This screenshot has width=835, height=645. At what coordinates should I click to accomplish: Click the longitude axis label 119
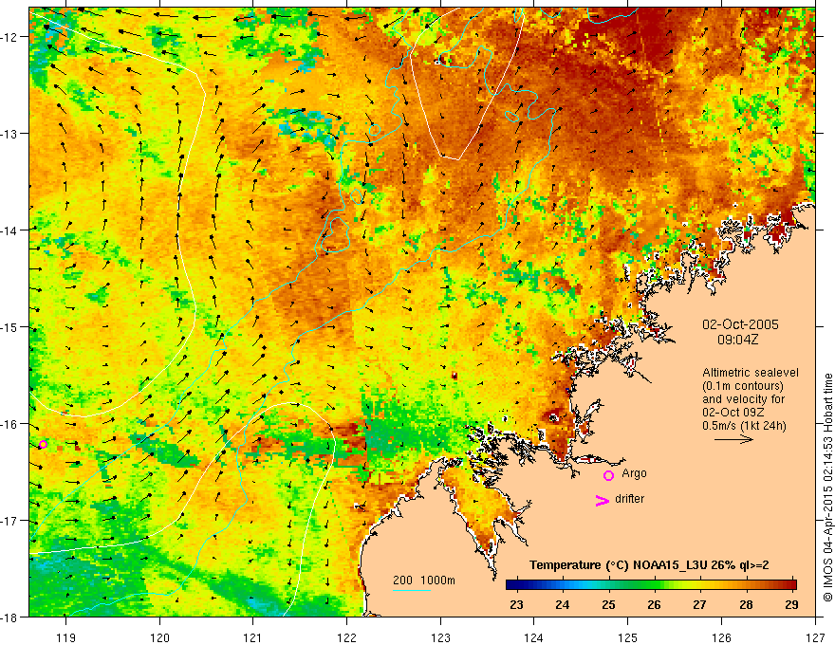pyautogui.click(x=66, y=637)
